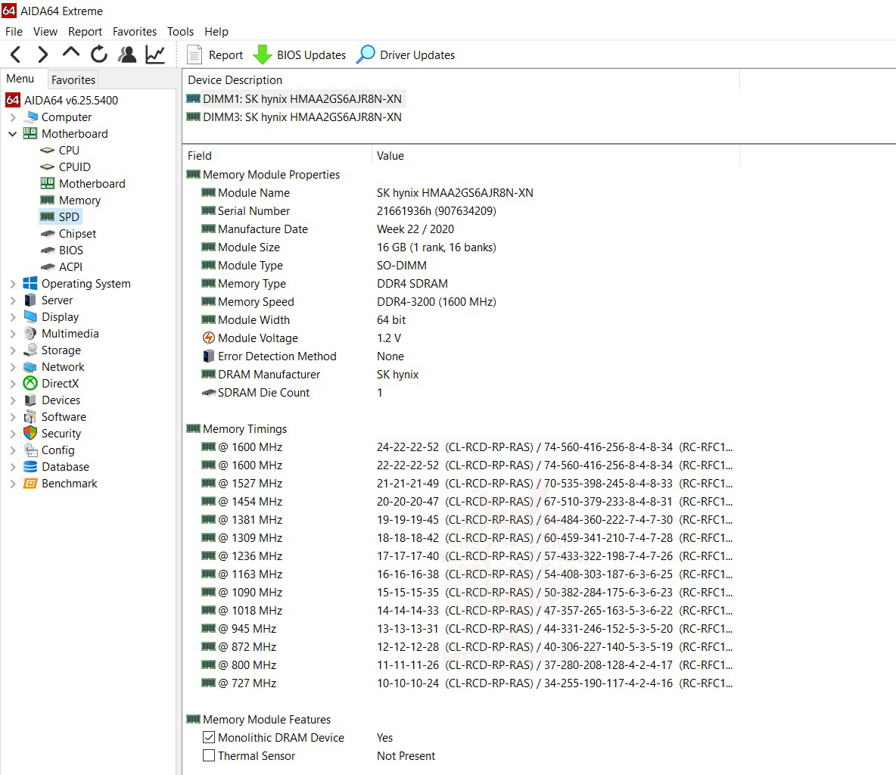Open BIOS Updates
The image size is (896, 775).
[x=300, y=54]
